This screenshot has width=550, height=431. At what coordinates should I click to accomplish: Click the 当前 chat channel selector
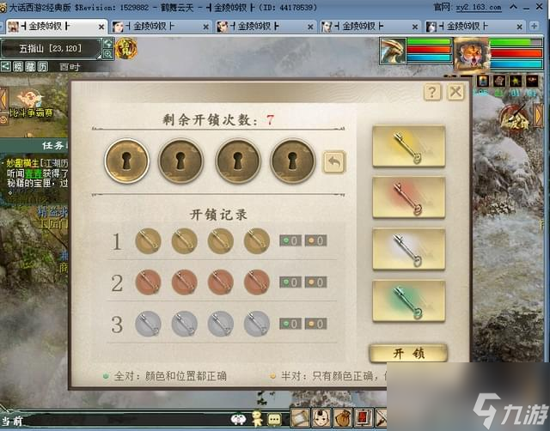click(12, 421)
